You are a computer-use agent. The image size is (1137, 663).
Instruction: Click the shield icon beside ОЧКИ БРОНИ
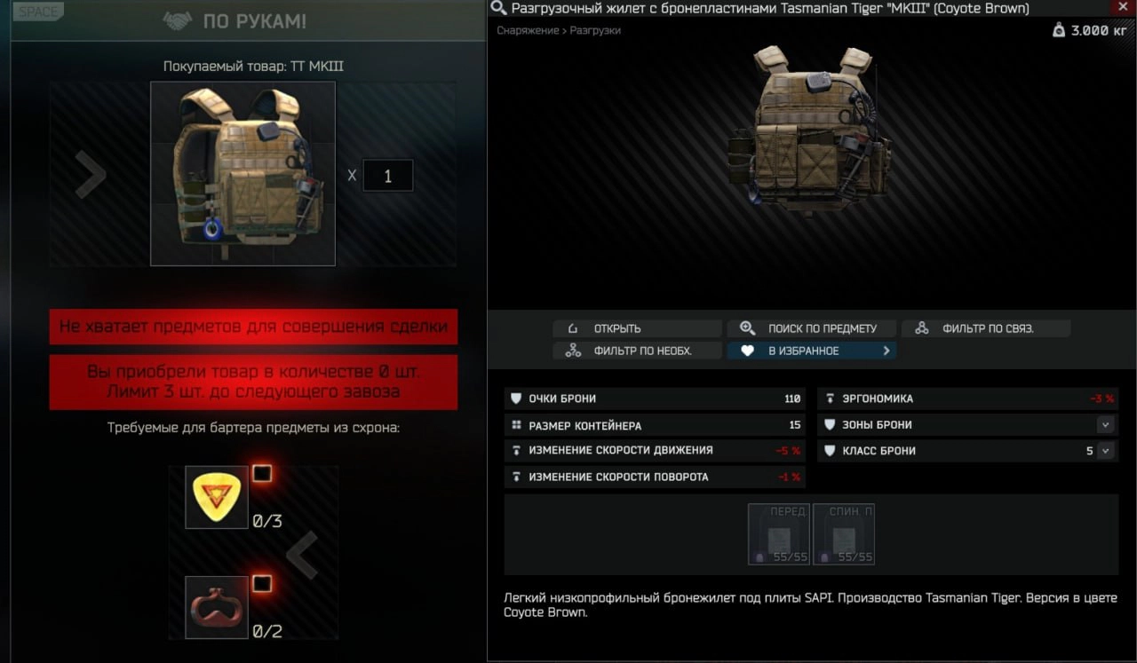click(515, 399)
